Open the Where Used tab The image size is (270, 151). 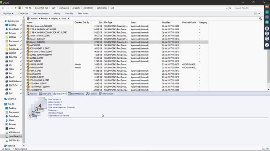pyautogui.click(x=106, y=94)
